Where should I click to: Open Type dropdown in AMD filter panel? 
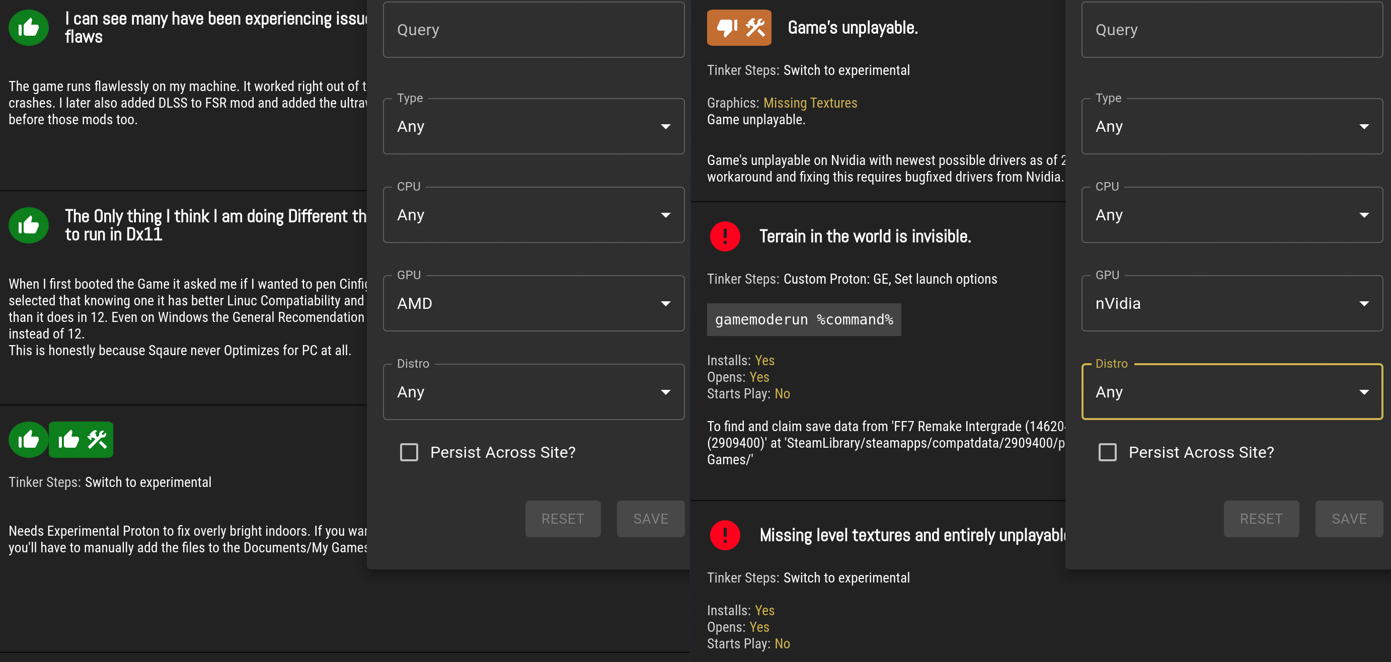click(x=533, y=126)
